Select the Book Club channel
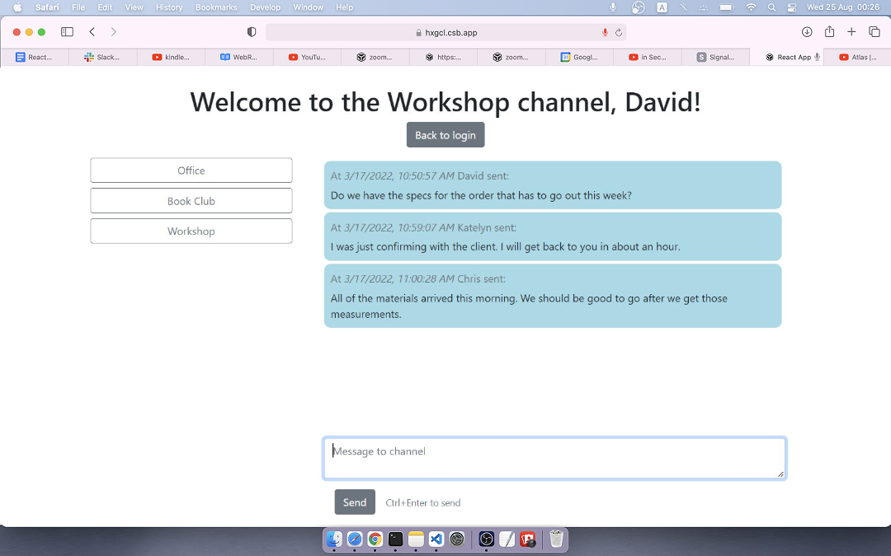This screenshot has height=556, width=891. (191, 200)
